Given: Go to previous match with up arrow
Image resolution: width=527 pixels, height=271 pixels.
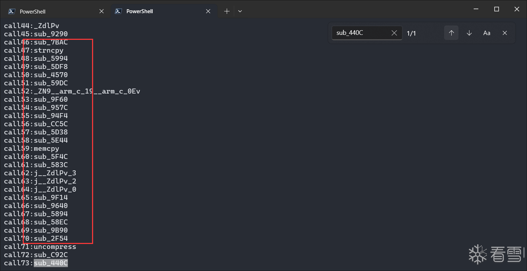Looking at the screenshot, I should click(x=451, y=33).
